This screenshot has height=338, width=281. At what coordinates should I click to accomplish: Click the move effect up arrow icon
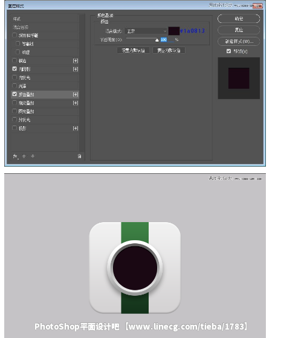tap(24, 156)
